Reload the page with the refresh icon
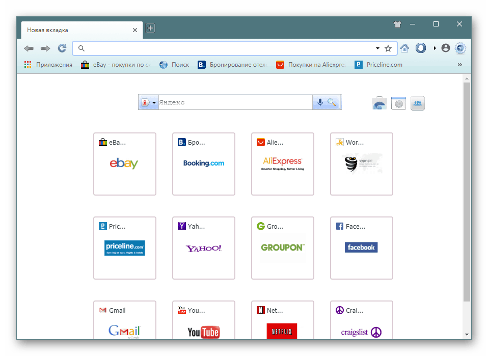This screenshot has width=488, height=356. [x=62, y=48]
